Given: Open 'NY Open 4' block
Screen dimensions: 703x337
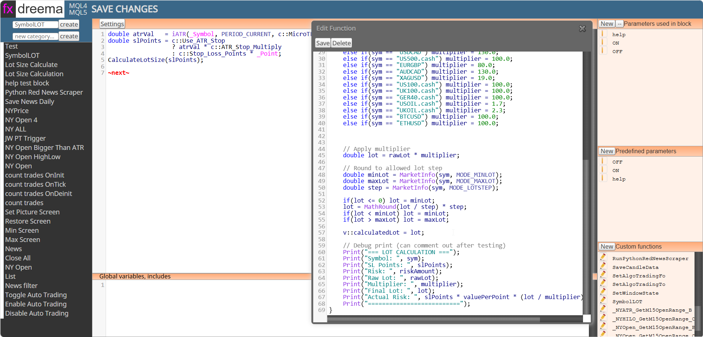Looking at the screenshot, I should [x=21, y=120].
